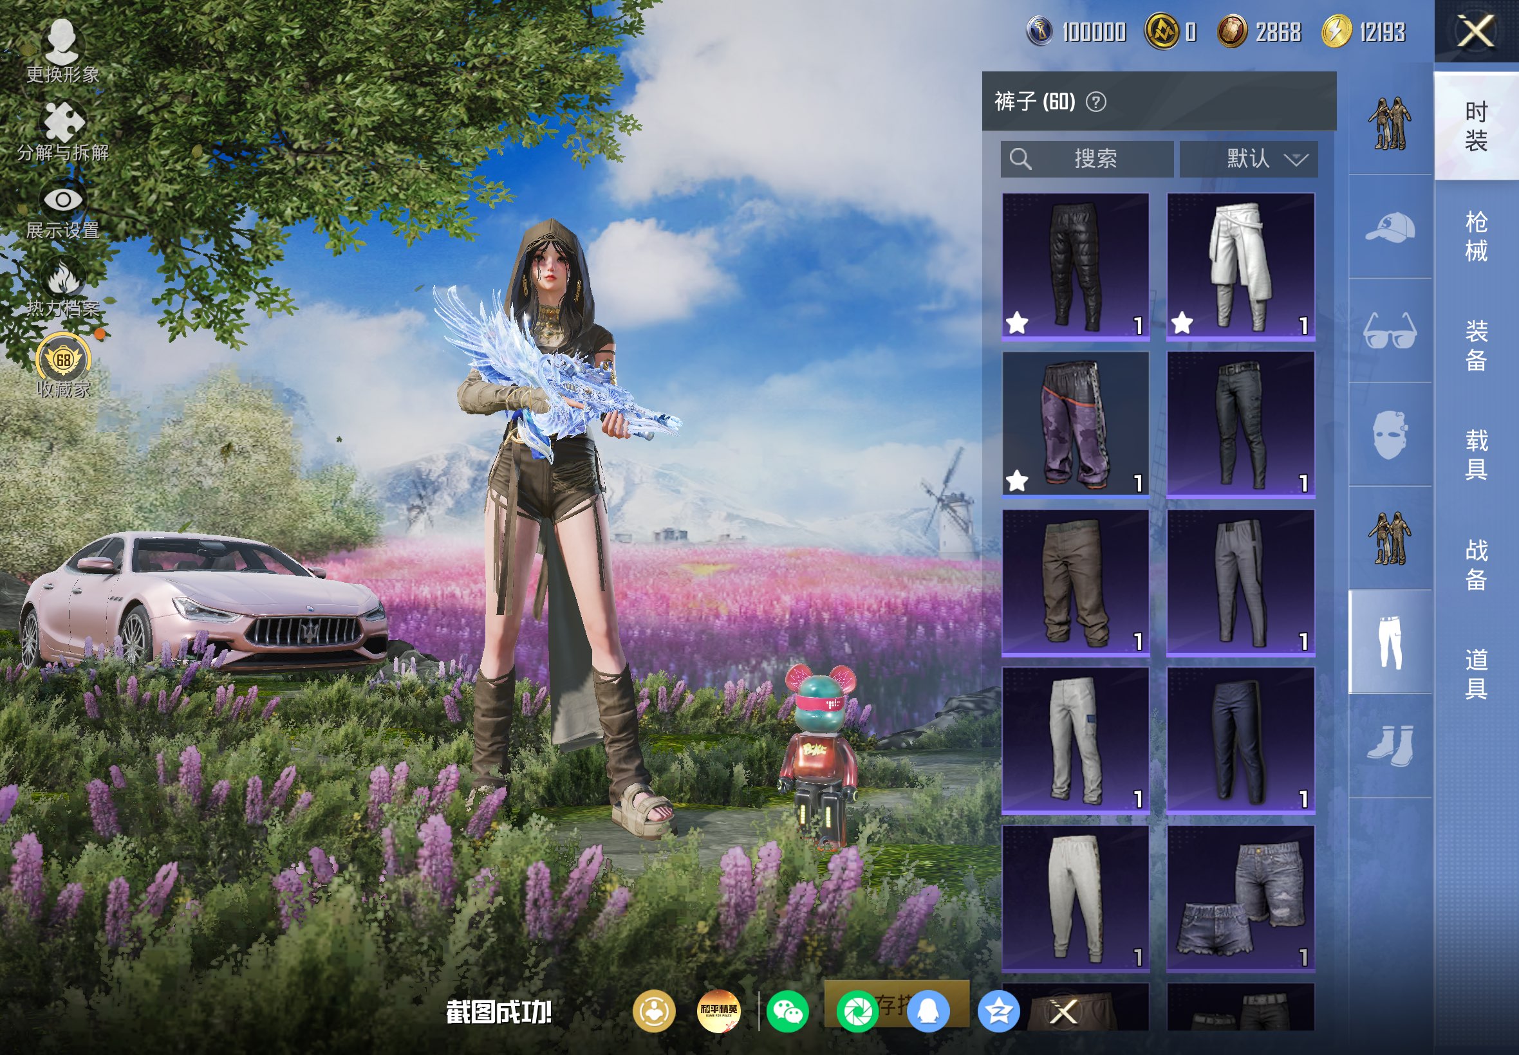The width and height of the screenshot is (1519, 1055).
Task: Select the navy blue pants thumbnail
Action: click(x=1240, y=740)
